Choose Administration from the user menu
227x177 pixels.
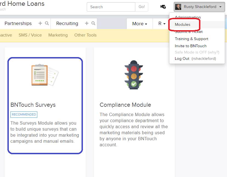pyautogui.click(x=188, y=17)
